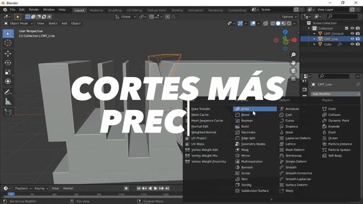Select the Measure tool
This screenshot has width=363, height=204.
(x=8, y=101)
